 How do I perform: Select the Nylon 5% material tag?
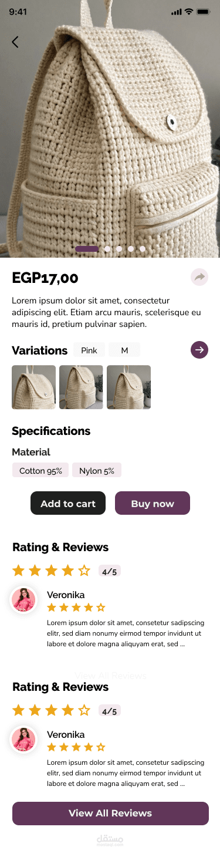pyautogui.click(x=97, y=470)
